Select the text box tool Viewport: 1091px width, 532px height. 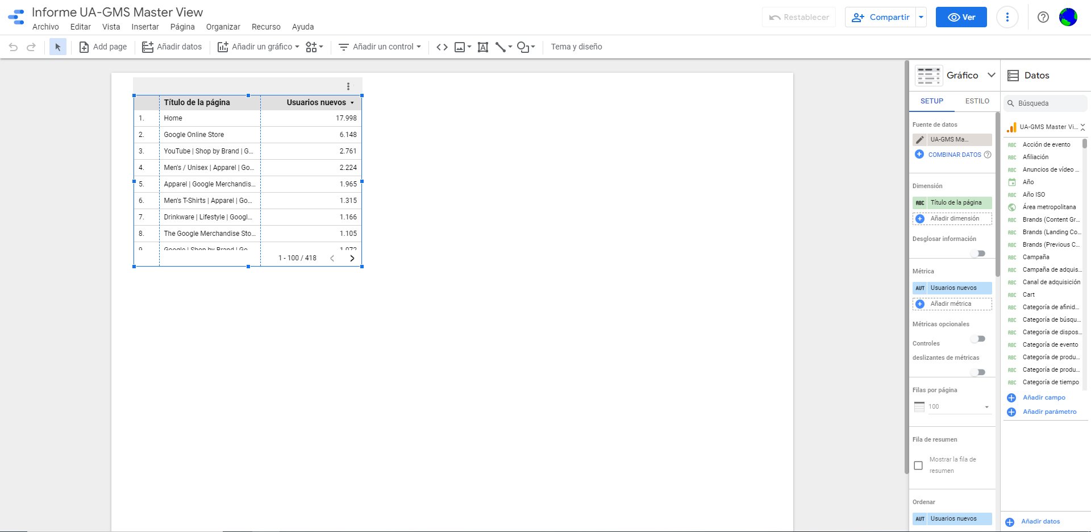pos(483,47)
